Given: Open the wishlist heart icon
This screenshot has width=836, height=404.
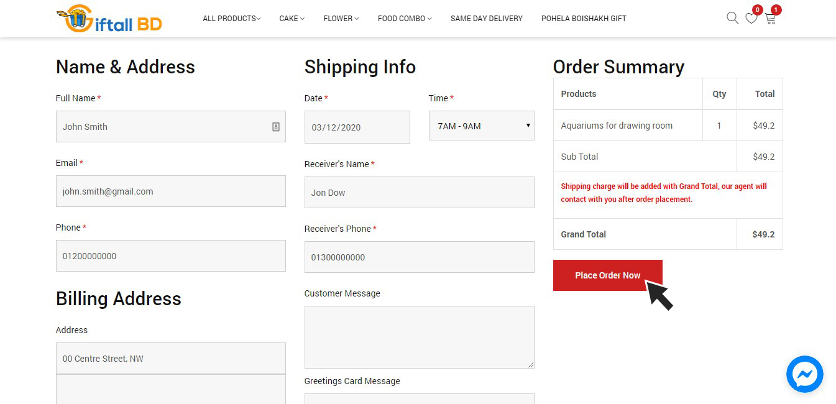Looking at the screenshot, I should (751, 18).
